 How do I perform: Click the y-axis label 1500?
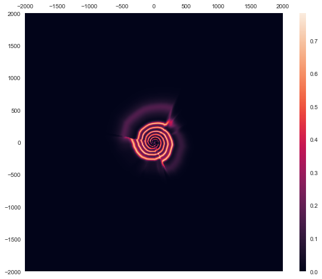pos(14,46)
